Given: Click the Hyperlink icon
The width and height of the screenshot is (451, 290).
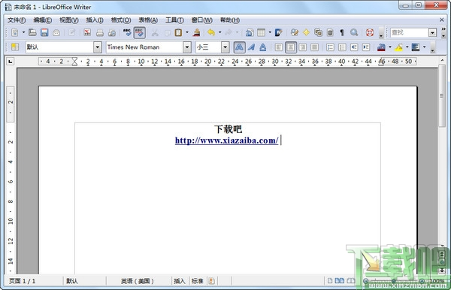Looking at the screenshot, I should [x=250, y=32].
